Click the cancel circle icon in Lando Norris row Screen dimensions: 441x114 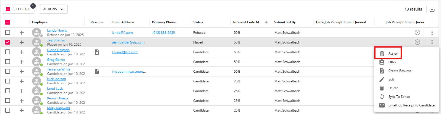(417, 33)
